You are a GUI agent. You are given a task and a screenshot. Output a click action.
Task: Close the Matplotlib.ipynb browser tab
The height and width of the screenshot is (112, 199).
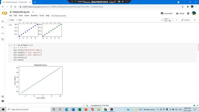point(30,2)
